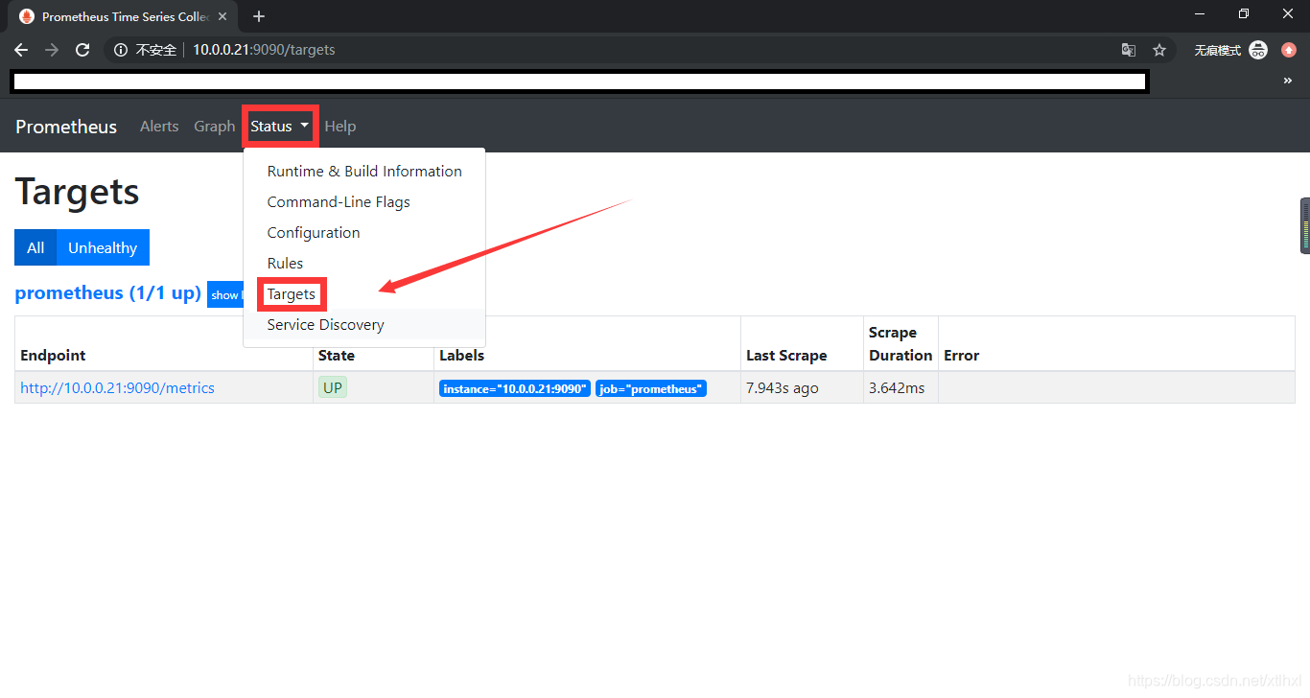1310x698 pixels.
Task: Open the Graph page in the navbar
Action: [214, 127]
